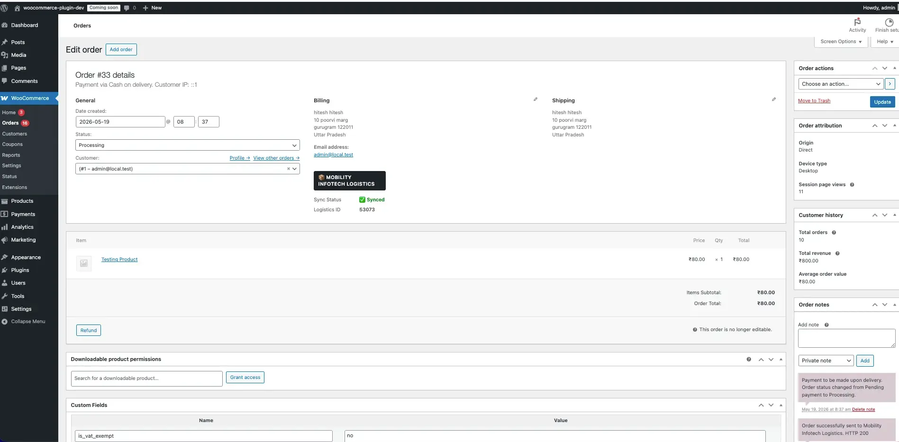Clear the selected customer with the x
This screenshot has width=899, height=442.
point(288,169)
